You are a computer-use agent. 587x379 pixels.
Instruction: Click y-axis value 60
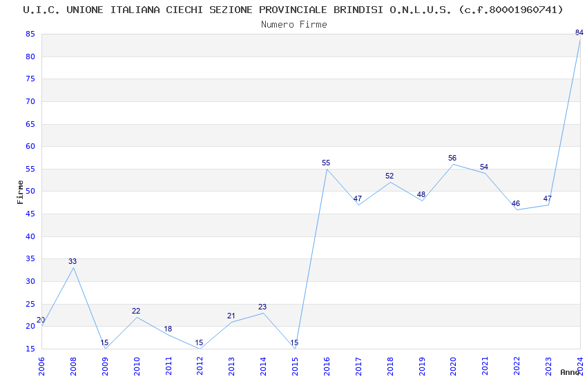(30, 146)
